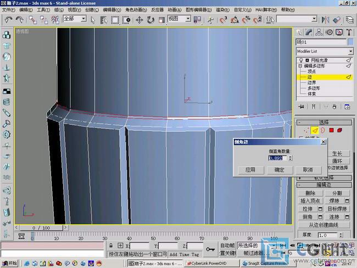Click the Use Pivot Point Center icon

(197, 20)
